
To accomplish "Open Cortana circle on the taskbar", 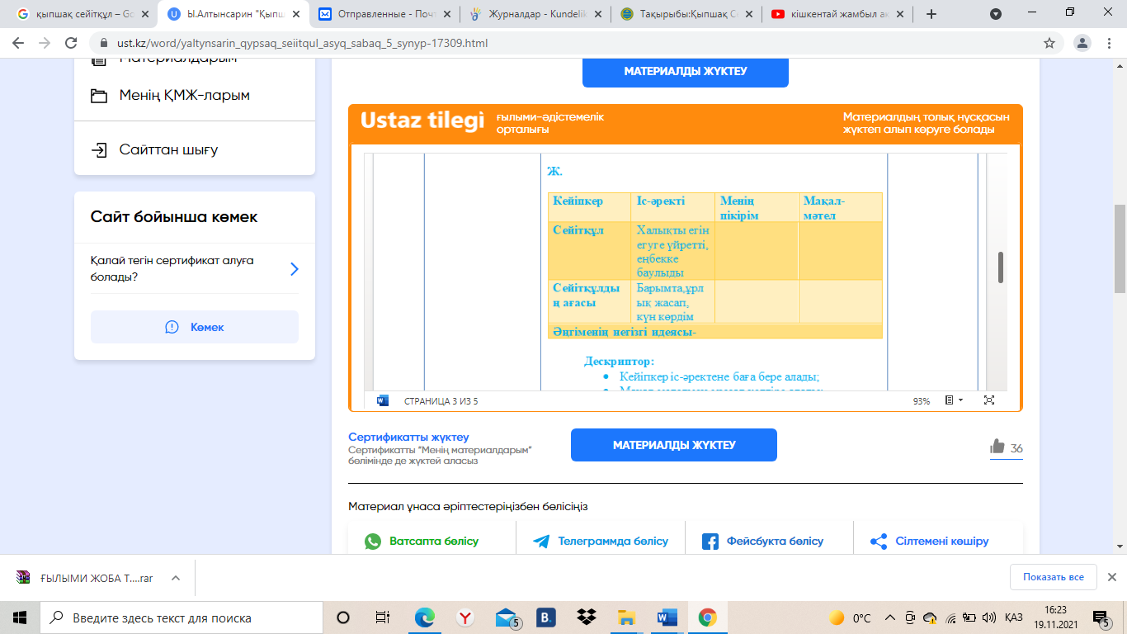I will pos(343,617).
